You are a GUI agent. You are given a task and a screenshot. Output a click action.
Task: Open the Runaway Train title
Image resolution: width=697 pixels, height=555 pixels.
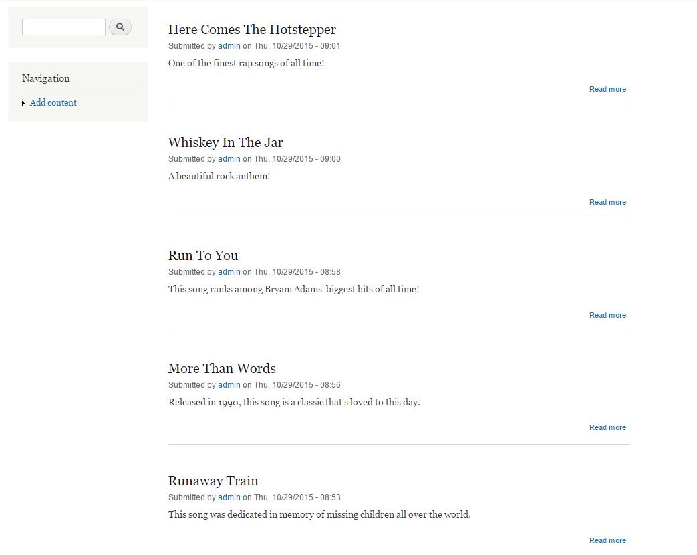(x=213, y=481)
